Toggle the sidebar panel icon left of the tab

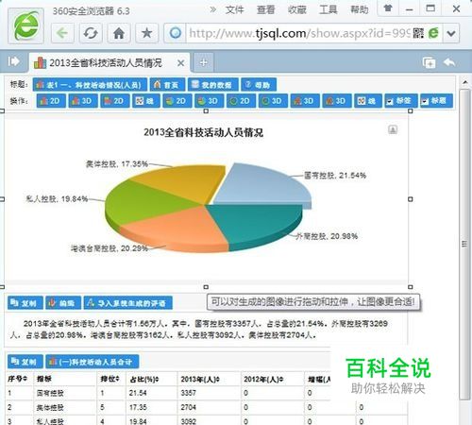[14, 61]
